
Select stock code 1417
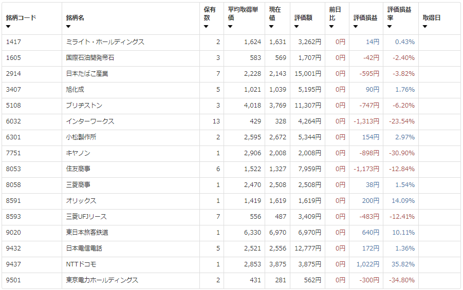13,42
